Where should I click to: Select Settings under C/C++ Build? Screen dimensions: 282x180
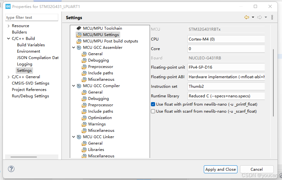pos(24,71)
